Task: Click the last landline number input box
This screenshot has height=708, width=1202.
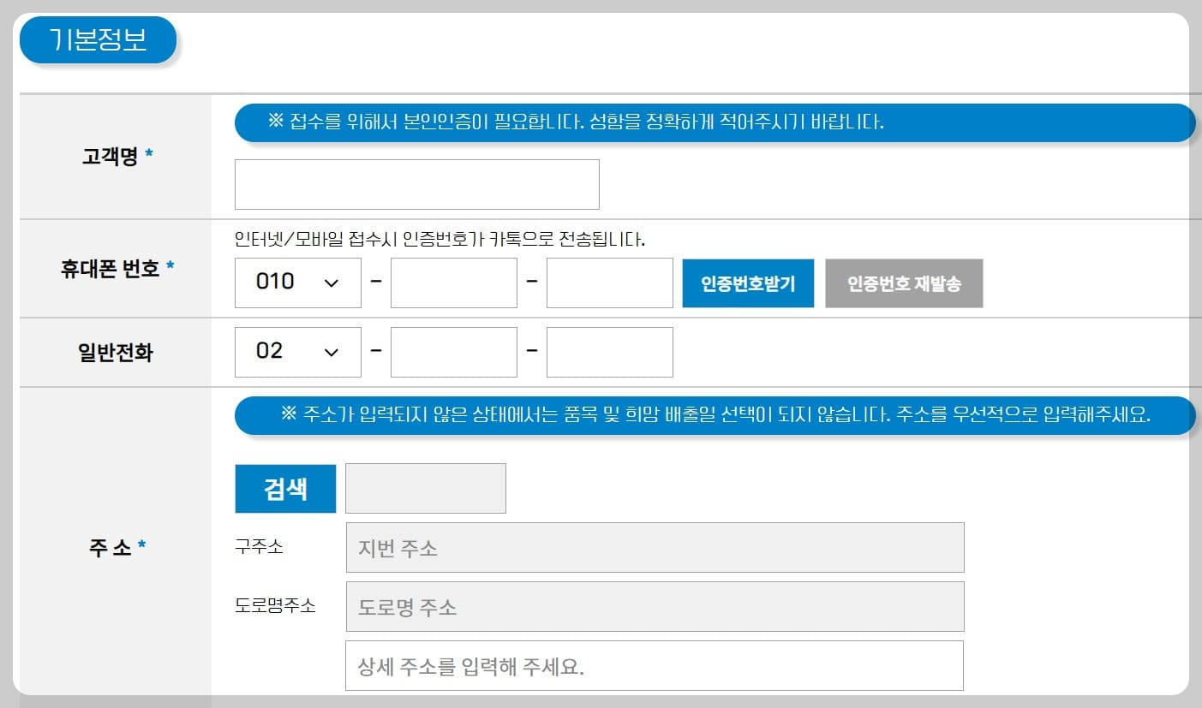Action: pos(609,352)
